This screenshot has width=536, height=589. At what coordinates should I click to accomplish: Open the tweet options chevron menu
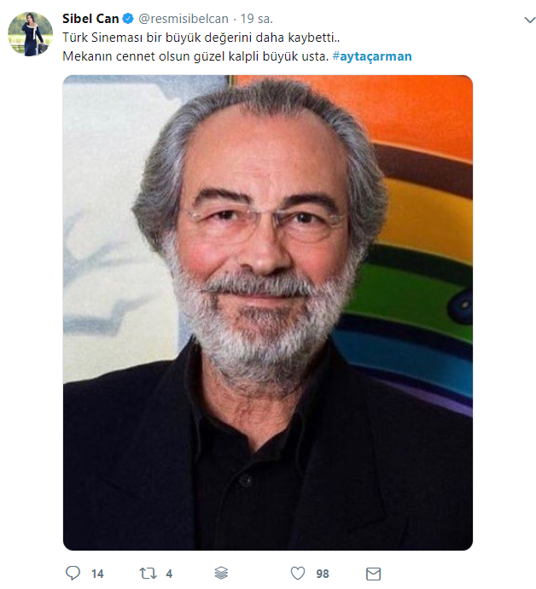(x=530, y=20)
